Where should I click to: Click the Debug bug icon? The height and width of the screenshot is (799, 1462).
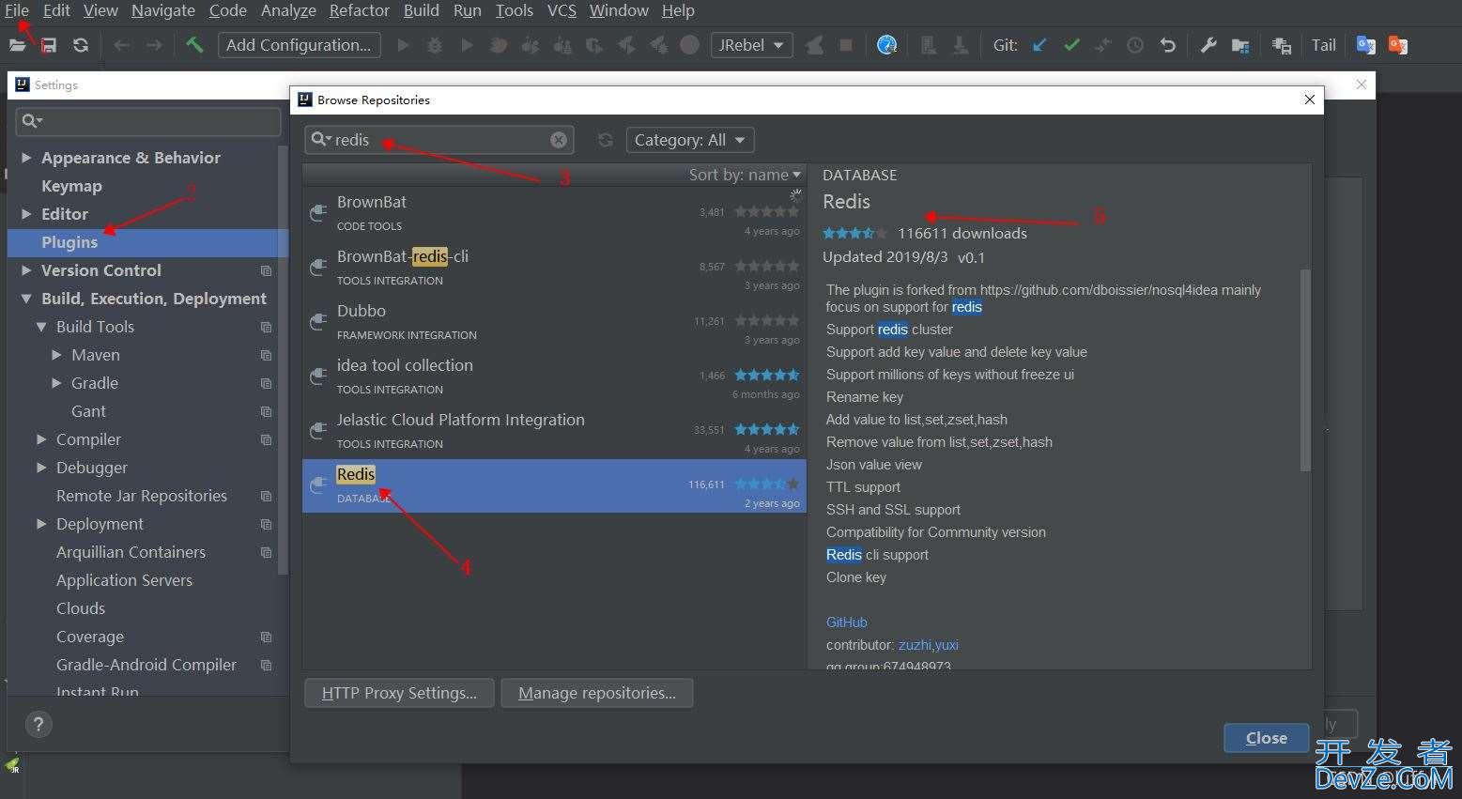(x=435, y=45)
